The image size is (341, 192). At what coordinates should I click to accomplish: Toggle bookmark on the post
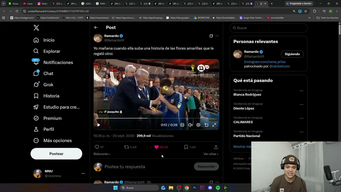[x=186, y=147]
